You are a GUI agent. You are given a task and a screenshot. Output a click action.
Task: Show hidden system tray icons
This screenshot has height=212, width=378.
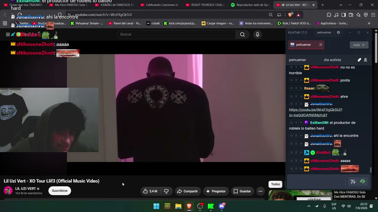[x=309, y=206]
